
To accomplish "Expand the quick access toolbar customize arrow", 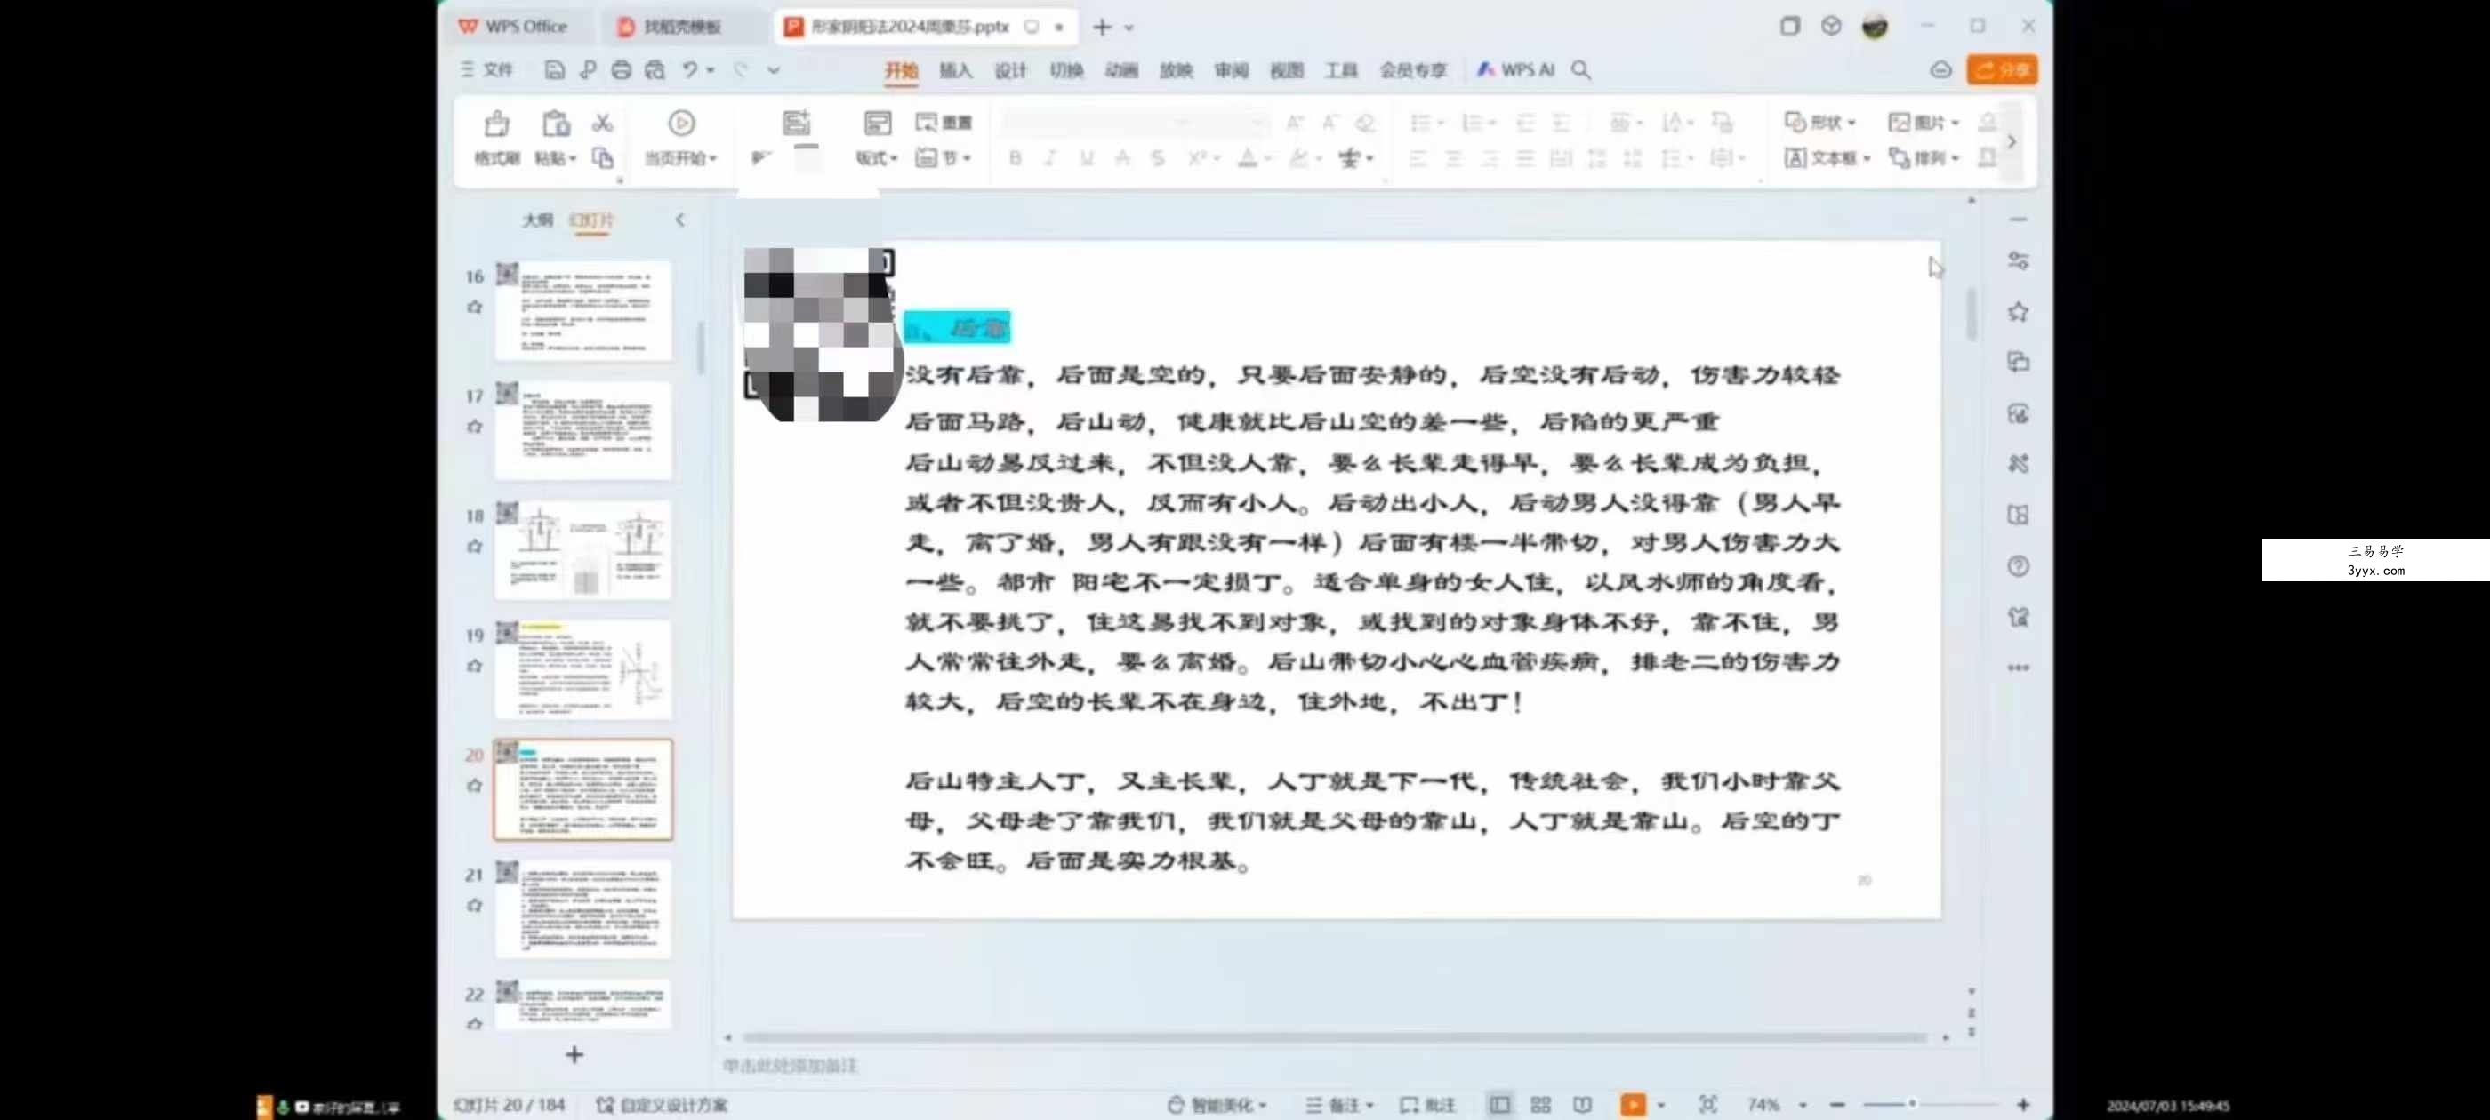I will (774, 69).
